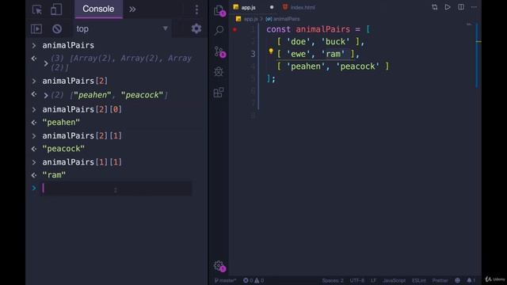
Task: Open DevTools three-dot customize menu
Action: click(196, 9)
